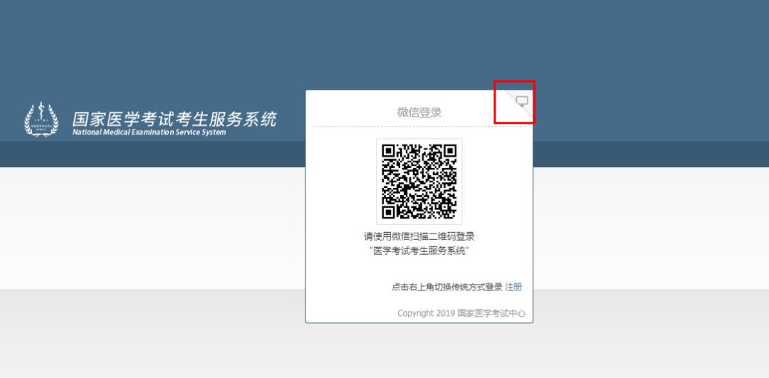Click the Copyright 2019 国家医学考试中心 footer
This screenshot has height=378, width=769.
pos(461,313)
